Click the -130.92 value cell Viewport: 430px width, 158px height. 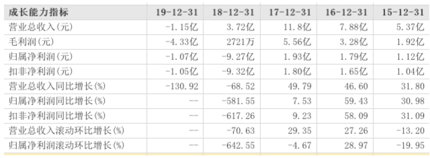pos(182,86)
